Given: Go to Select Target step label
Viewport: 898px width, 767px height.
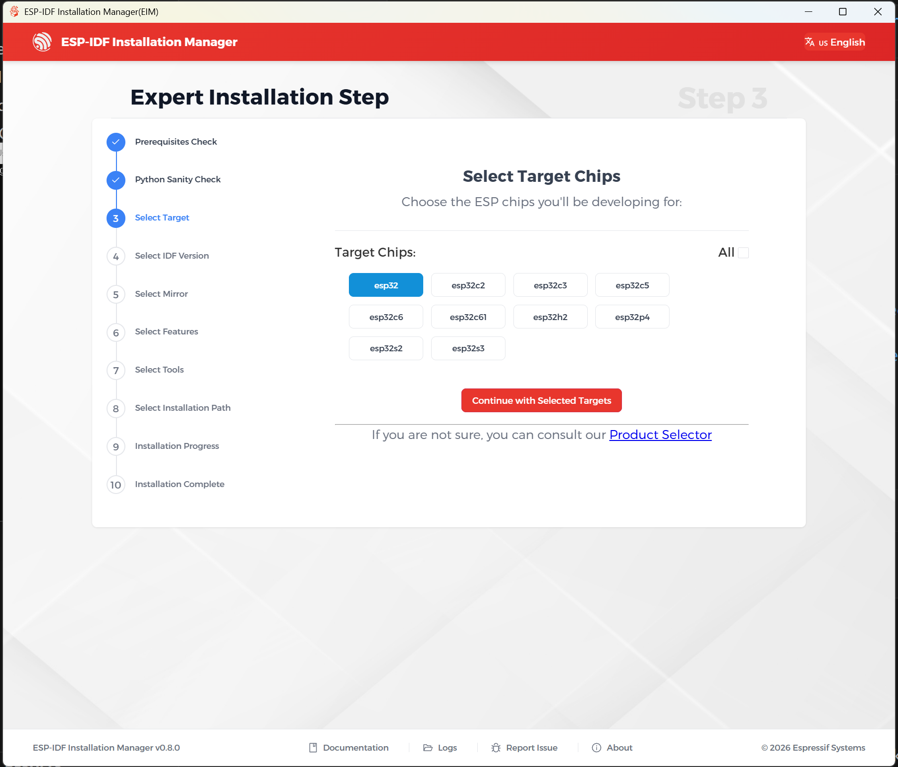Looking at the screenshot, I should tap(162, 218).
